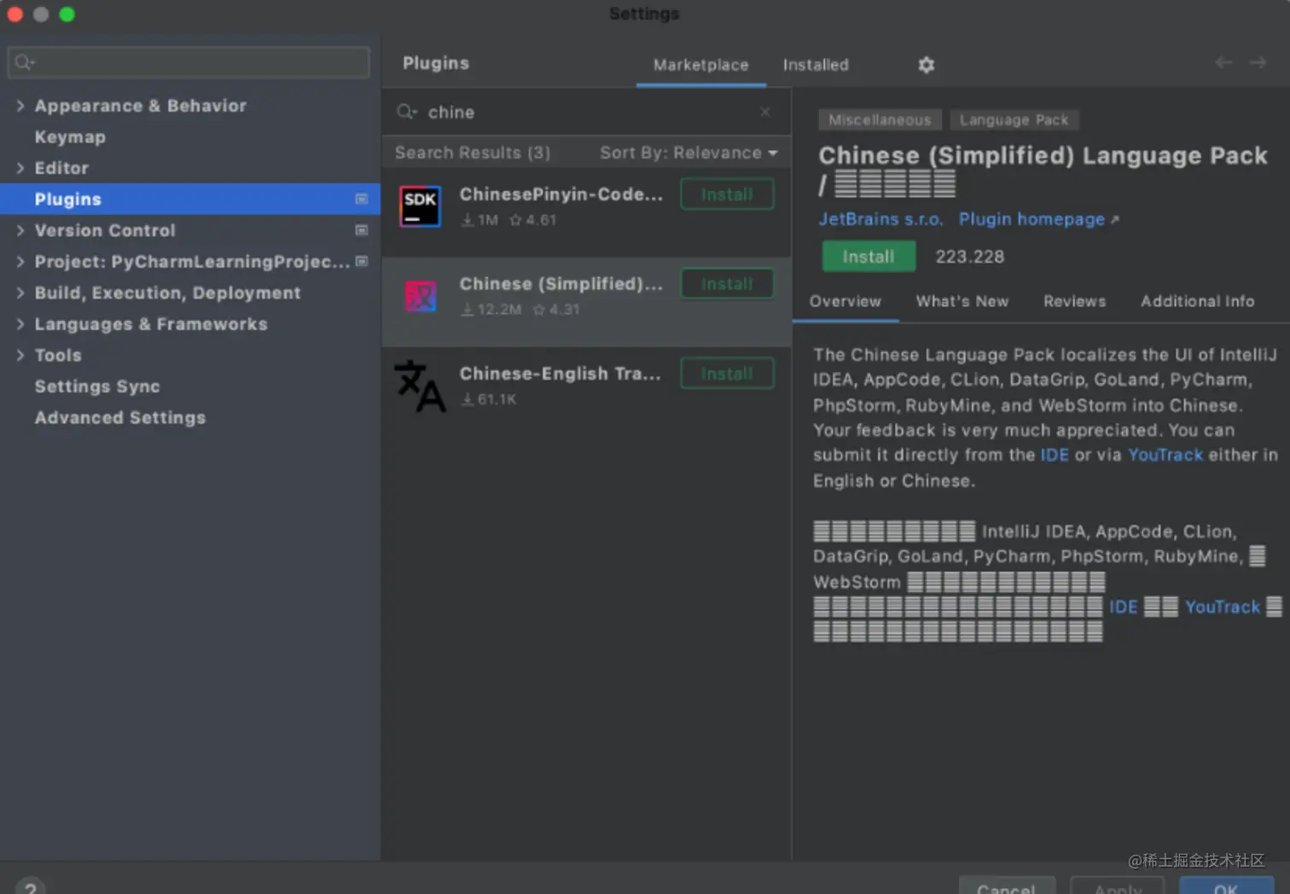The image size is (1290, 894).
Task: Expand the Tools settings section
Action: [x=20, y=355]
